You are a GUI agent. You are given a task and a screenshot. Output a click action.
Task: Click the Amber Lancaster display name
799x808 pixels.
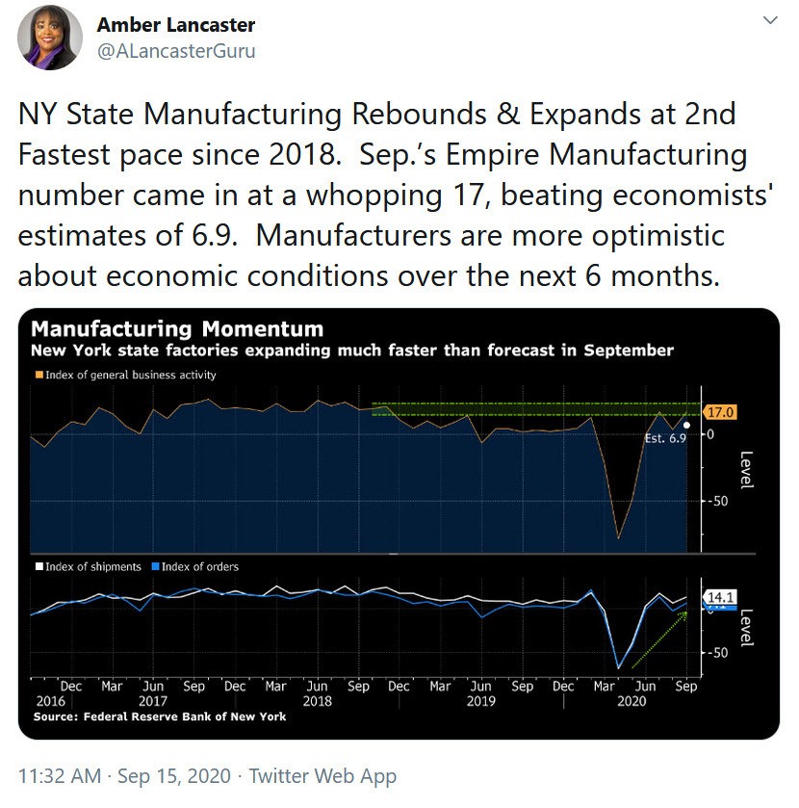point(175,25)
